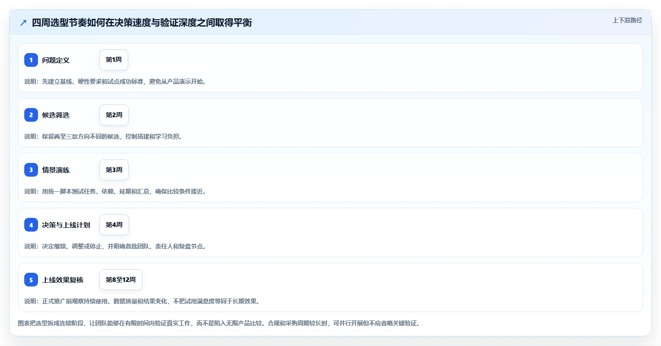Click the main title 四周选型节奏
This screenshot has height=346, width=661.
point(142,22)
